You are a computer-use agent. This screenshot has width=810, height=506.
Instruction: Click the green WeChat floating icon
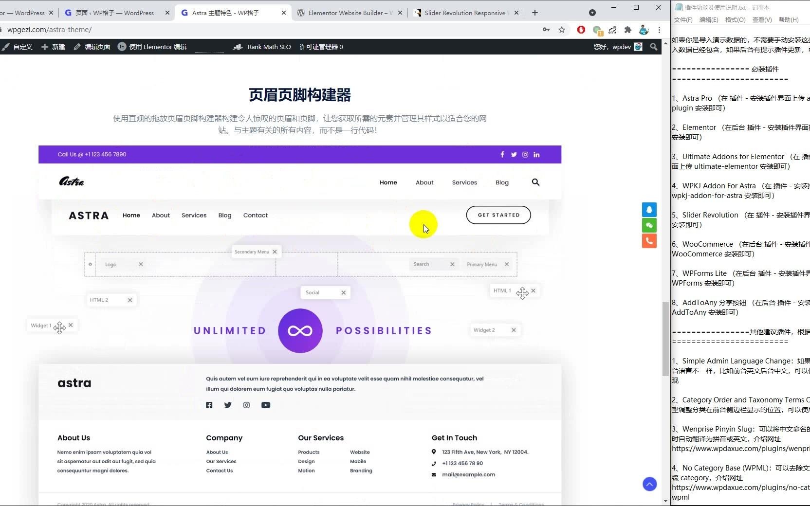[x=649, y=225]
